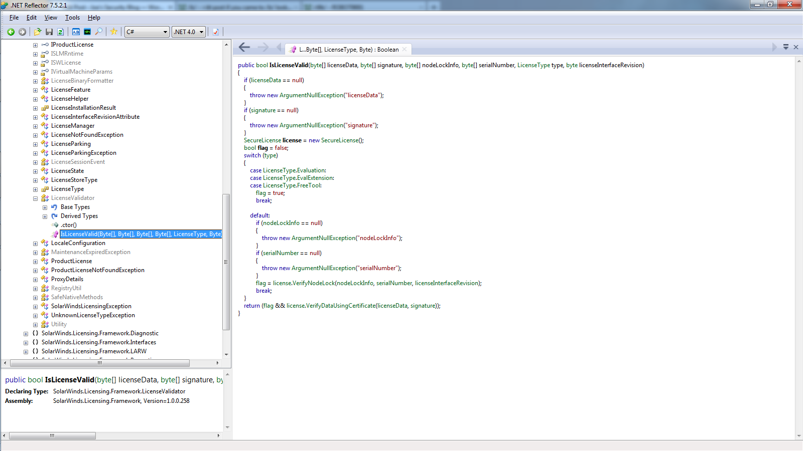Collapse the LicenseValidator node

pyautogui.click(x=35, y=198)
